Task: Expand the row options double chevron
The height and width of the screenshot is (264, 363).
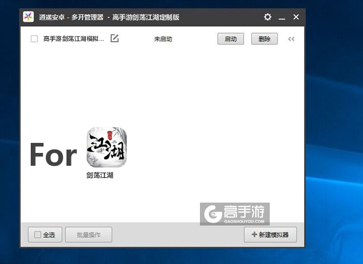Action: click(x=291, y=39)
